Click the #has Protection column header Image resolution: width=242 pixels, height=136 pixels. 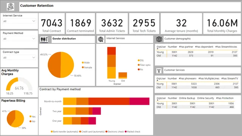point(225,98)
